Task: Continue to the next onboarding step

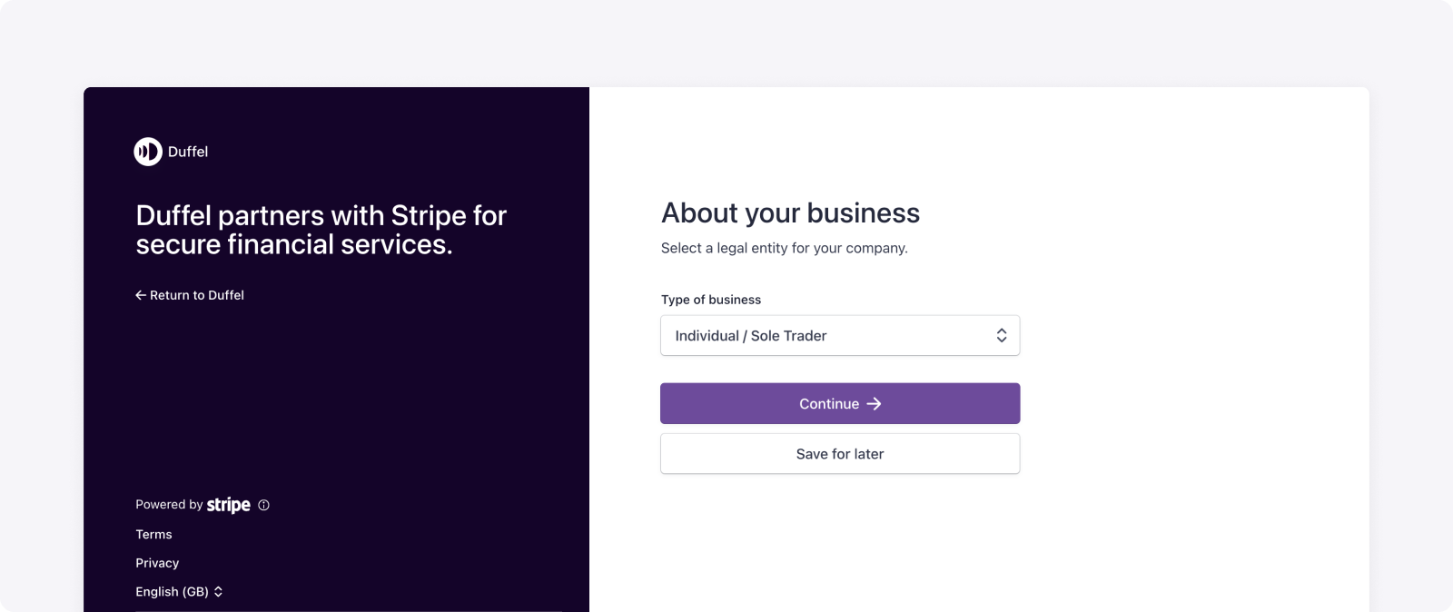Action: (x=840, y=404)
